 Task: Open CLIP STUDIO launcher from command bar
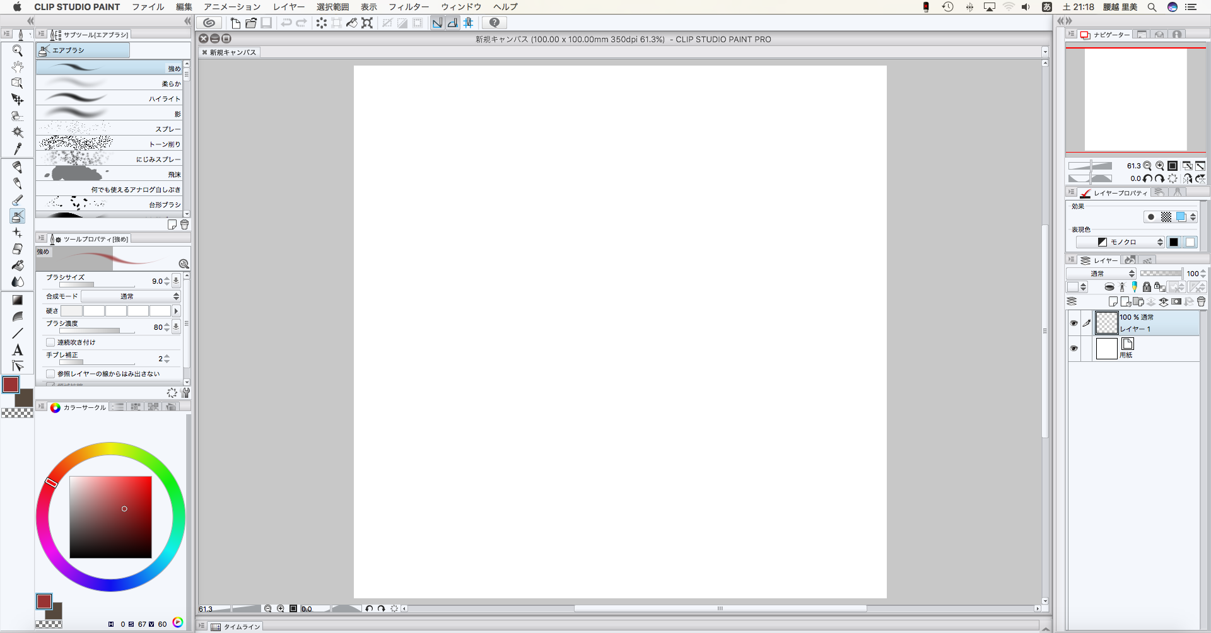pos(209,23)
